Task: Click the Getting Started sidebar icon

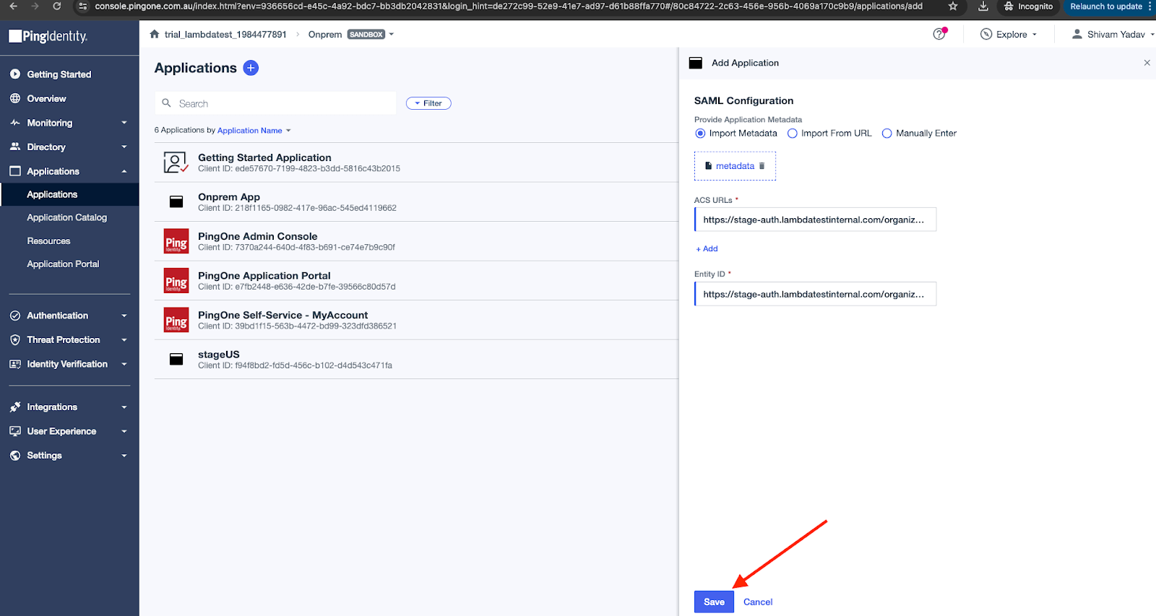Action: (15, 74)
